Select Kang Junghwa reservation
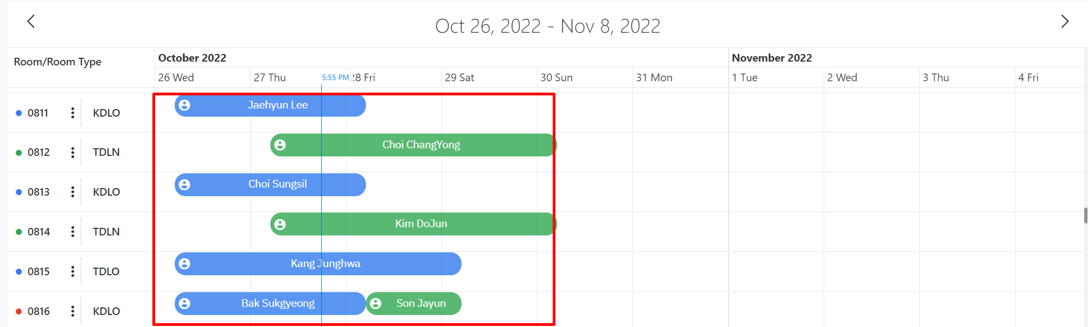Image resolution: width=1088 pixels, height=327 pixels. (326, 264)
